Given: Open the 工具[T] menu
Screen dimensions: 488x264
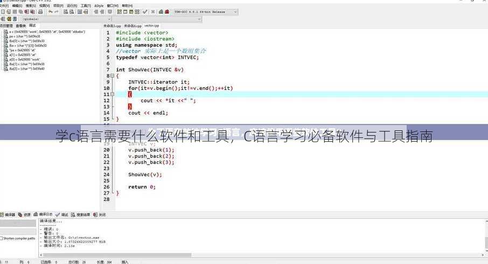Looking at the screenshot, I should pyautogui.click(x=86, y=5).
